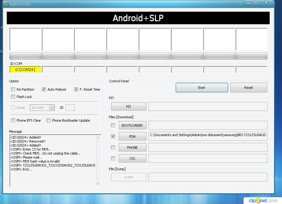Check the BOOTLOADER file checkbox

(x=113, y=125)
